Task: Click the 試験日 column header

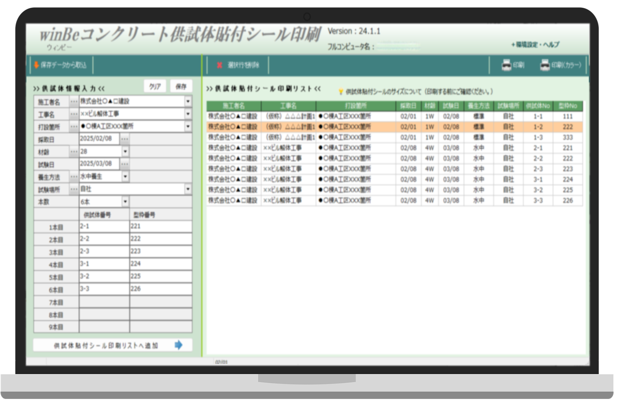Action: (x=451, y=106)
